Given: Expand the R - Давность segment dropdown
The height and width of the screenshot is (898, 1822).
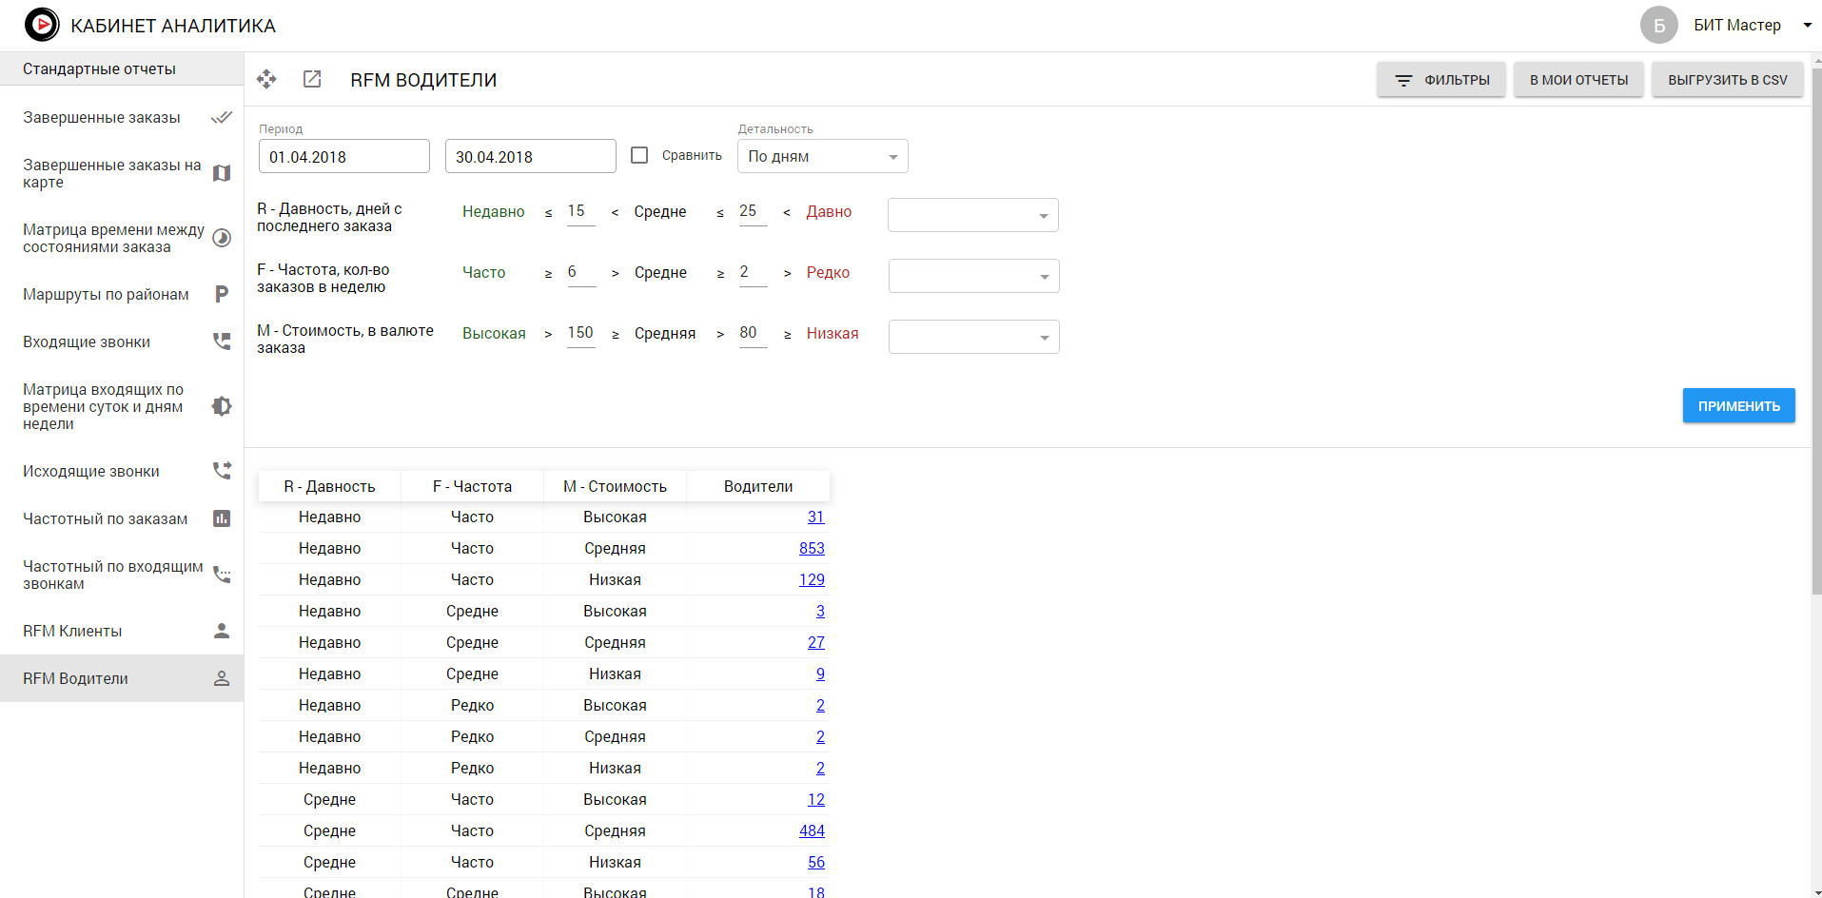Looking at the screenshot, I should [x=972, y=215].
